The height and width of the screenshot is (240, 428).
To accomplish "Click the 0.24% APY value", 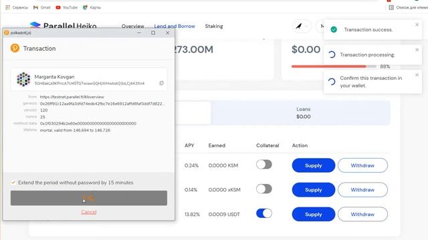I will [x=191, y=165].
